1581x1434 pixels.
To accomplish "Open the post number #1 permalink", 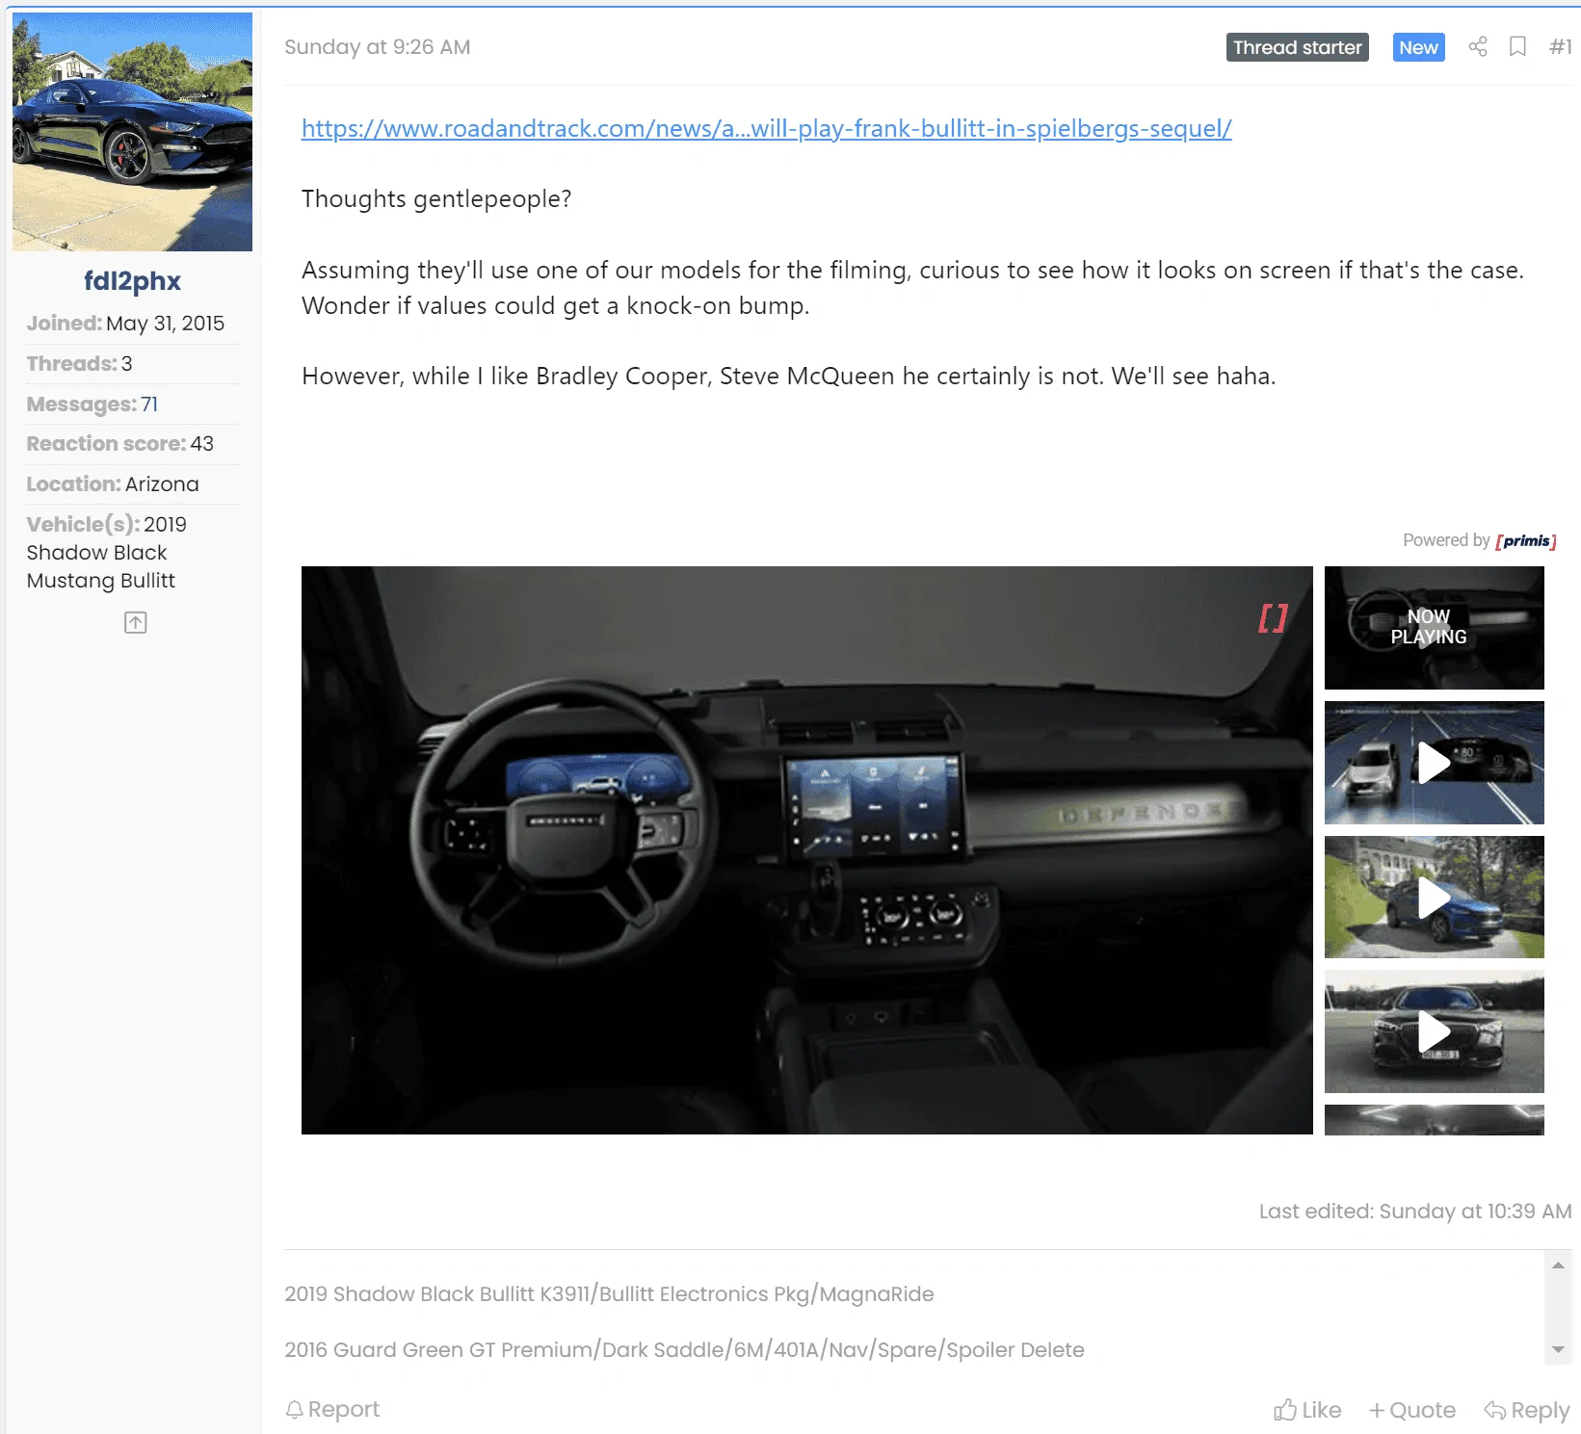I will 1560,47.
